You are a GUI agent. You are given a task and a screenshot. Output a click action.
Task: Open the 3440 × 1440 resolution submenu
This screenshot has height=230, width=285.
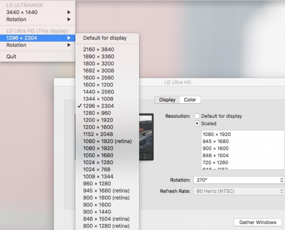tap(38, 12)
